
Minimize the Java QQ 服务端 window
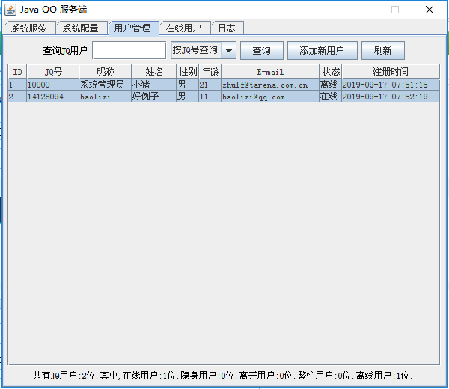tap(361, 10)
